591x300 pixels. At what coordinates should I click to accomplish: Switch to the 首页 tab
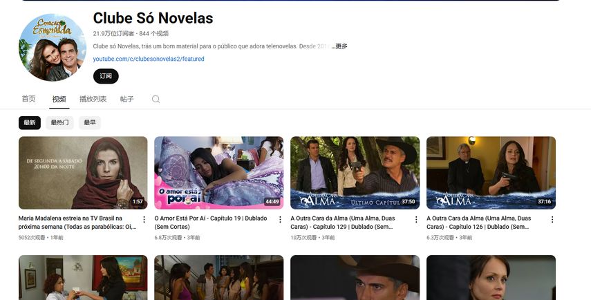pos(28,99)
